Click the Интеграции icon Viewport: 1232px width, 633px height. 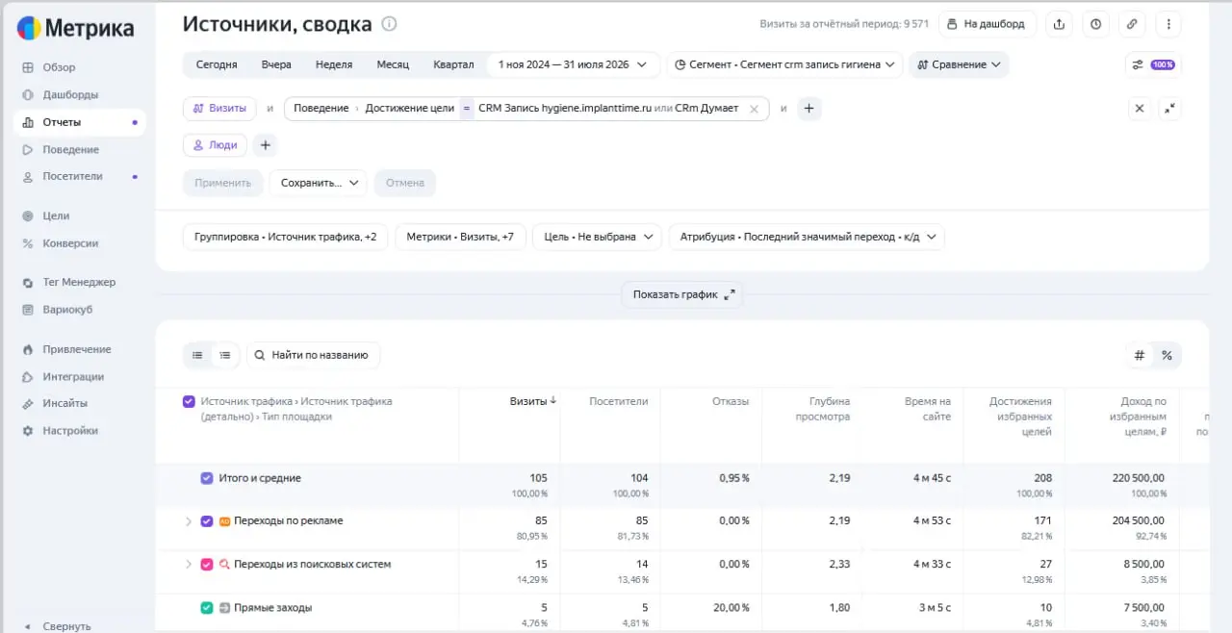click(x=28, y=376)
